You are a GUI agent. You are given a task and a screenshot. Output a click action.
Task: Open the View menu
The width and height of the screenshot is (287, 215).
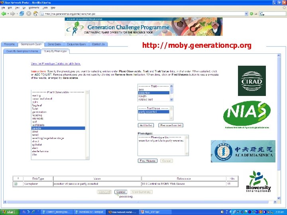pos(17,8)
